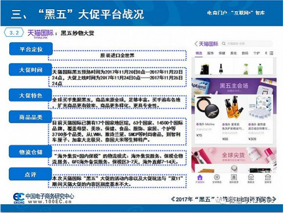Click the 平台定位 blue label button
This screenshot has width=284, height=213.
[31, 49]
